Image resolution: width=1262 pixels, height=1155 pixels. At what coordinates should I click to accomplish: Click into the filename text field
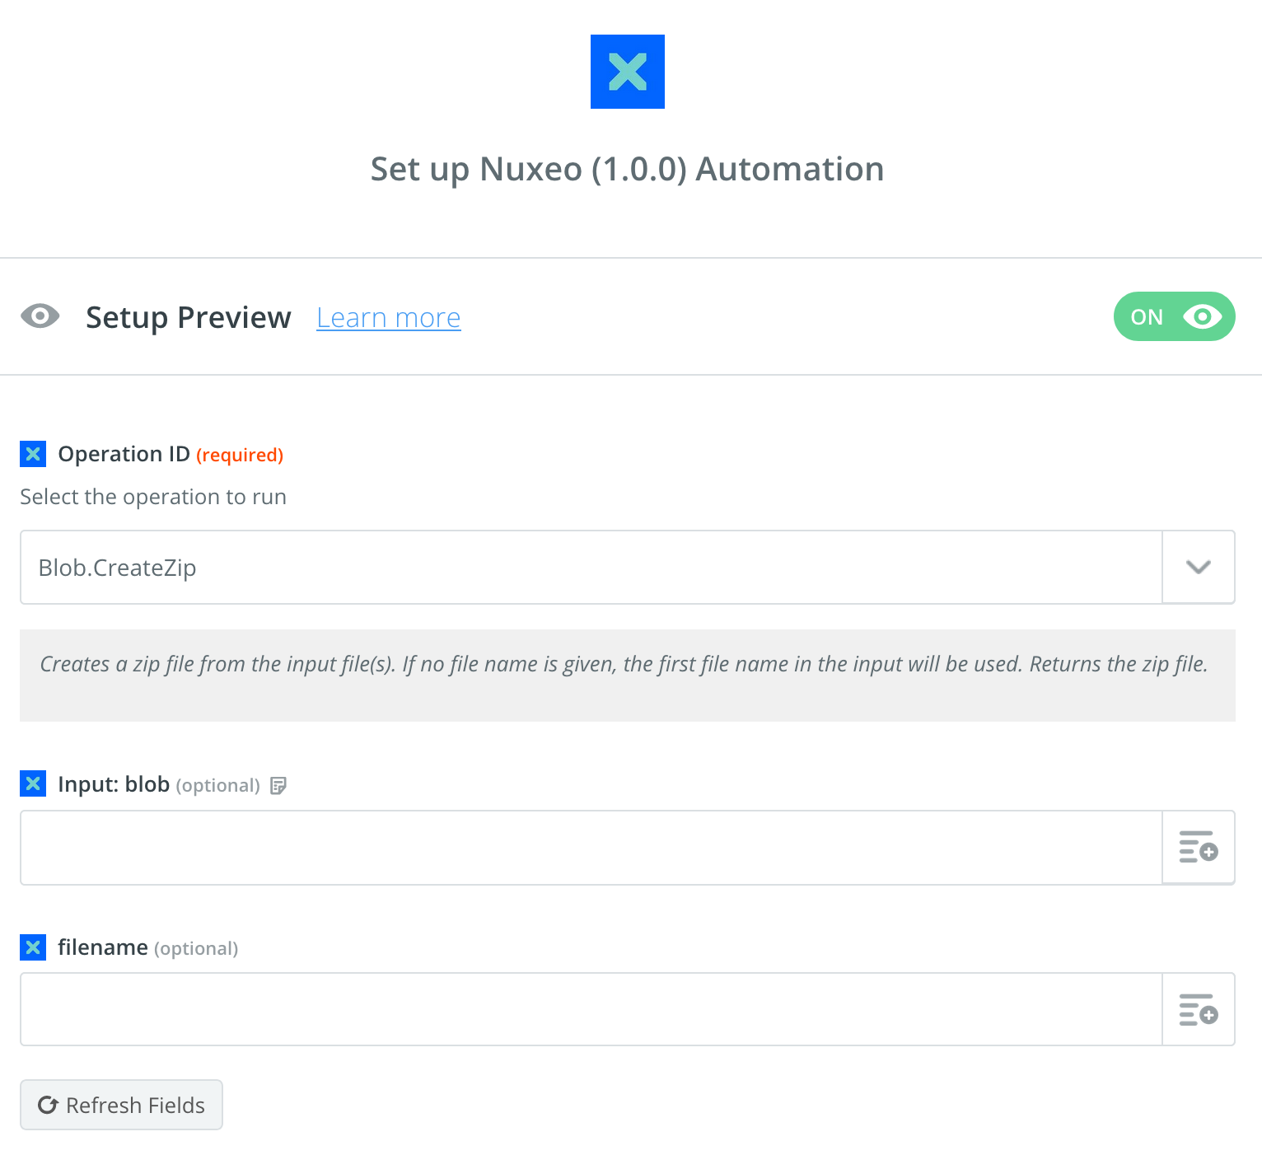pos(591,1009)
